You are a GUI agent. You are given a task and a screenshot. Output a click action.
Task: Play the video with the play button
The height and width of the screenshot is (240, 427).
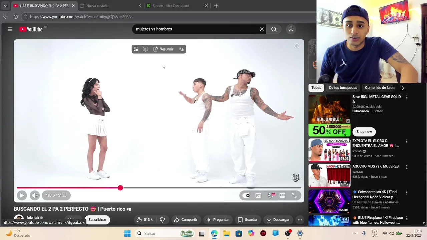pyautogui.click(x=22, y=195)
